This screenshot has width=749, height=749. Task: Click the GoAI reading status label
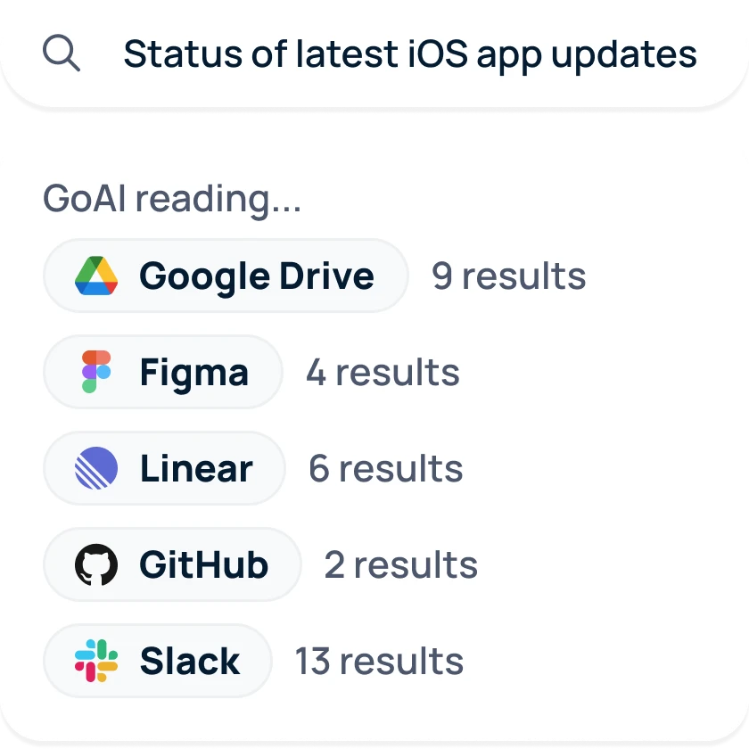tap(172, 197)
